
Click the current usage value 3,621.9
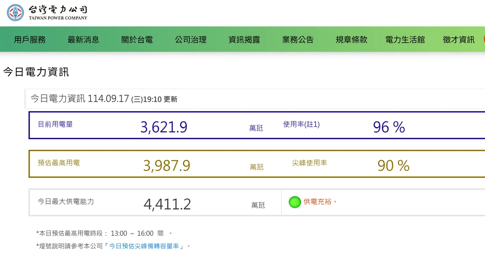164,127
